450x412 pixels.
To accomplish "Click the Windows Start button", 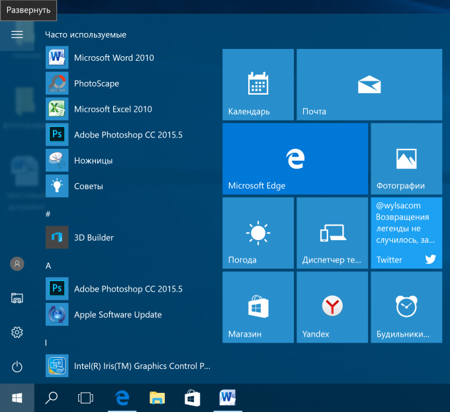I will pyautogui.click(x=17, y=398).
